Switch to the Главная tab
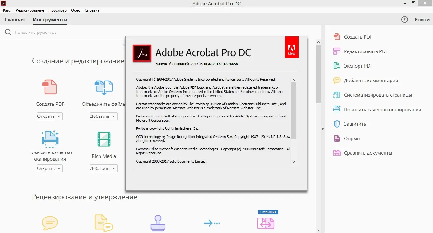Image resolution: width=433 pixels, height=233 pixels. (15, 20)
